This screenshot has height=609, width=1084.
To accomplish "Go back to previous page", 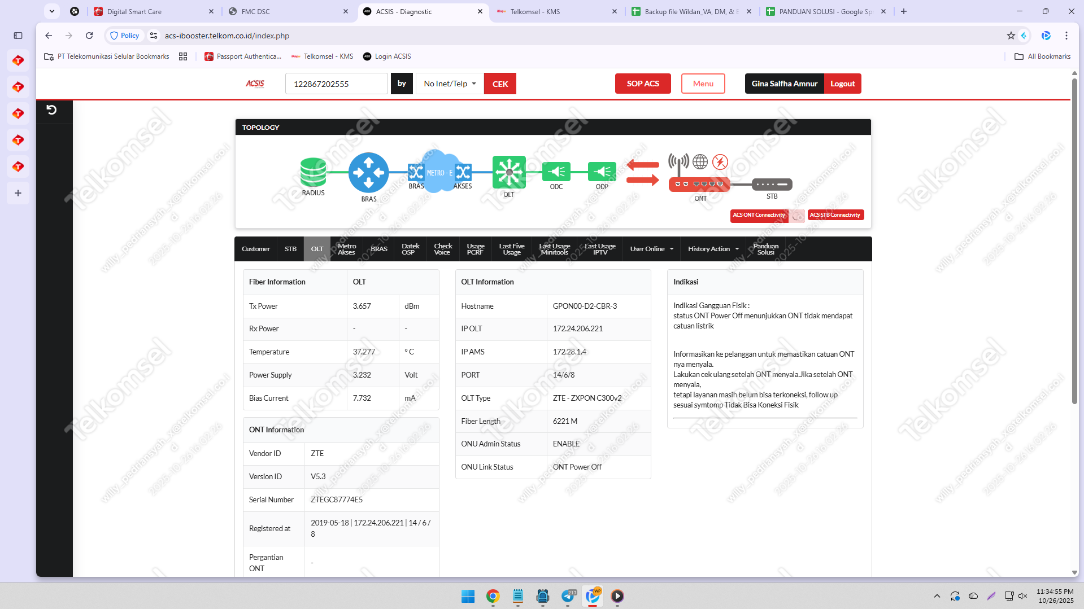I will [49, 36].
